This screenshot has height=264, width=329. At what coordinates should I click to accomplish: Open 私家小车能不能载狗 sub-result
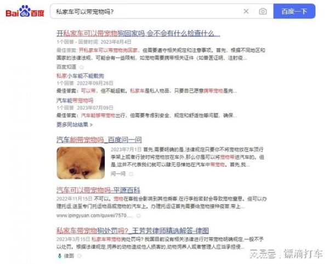coord(80,76)
